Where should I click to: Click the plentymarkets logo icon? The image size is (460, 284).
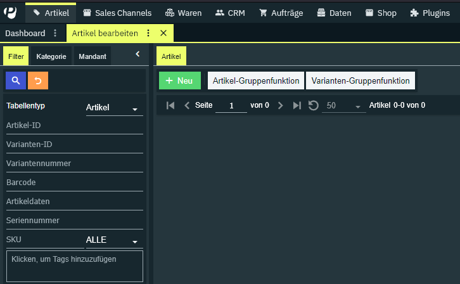click(10, 12)
